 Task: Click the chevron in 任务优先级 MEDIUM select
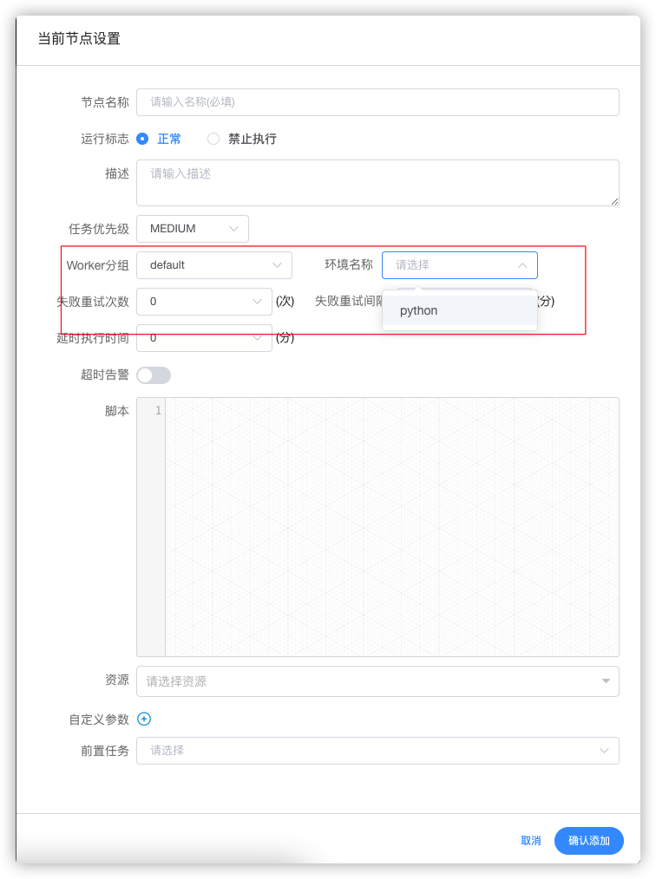(233, 229)
